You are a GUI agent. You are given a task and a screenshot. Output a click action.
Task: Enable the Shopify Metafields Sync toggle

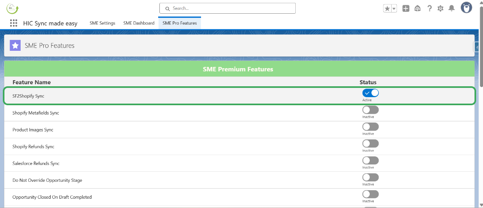point(370,110)
